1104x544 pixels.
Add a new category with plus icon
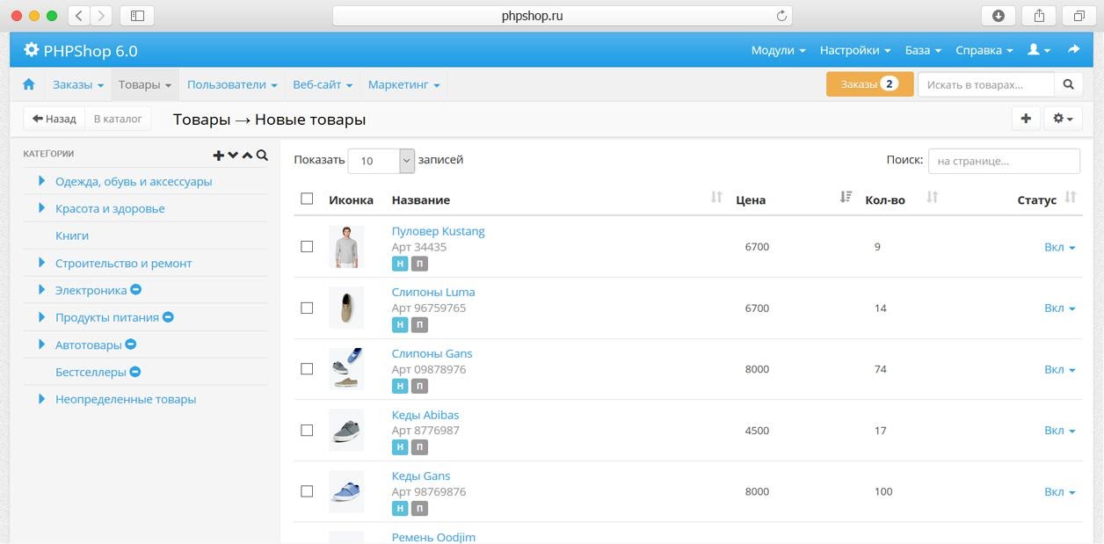(219, 156)
